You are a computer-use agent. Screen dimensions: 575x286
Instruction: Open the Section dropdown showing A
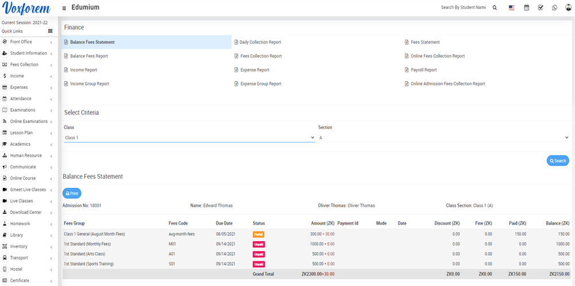click(443, 138)
